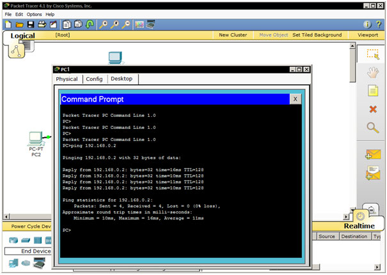Click the 'PC>ping 192.168.0.2' command line

pyautogui.click(x=89, y=145)
